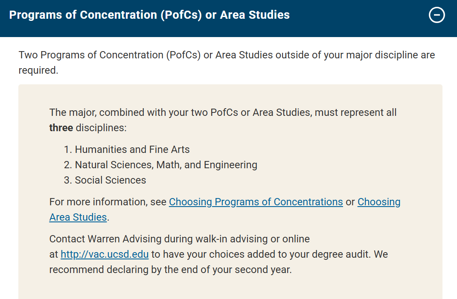Image resolution: width=457 pixels, height=299 pixels.
Task: Collapse the section using the minus icon
Action: click(437, 15)
